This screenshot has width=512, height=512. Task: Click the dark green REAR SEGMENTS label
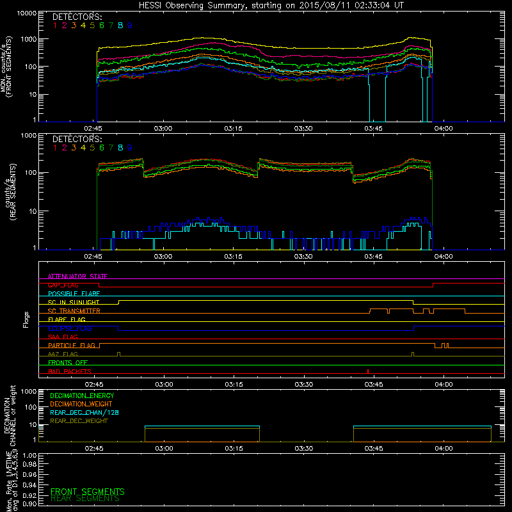tap(85, 499)
